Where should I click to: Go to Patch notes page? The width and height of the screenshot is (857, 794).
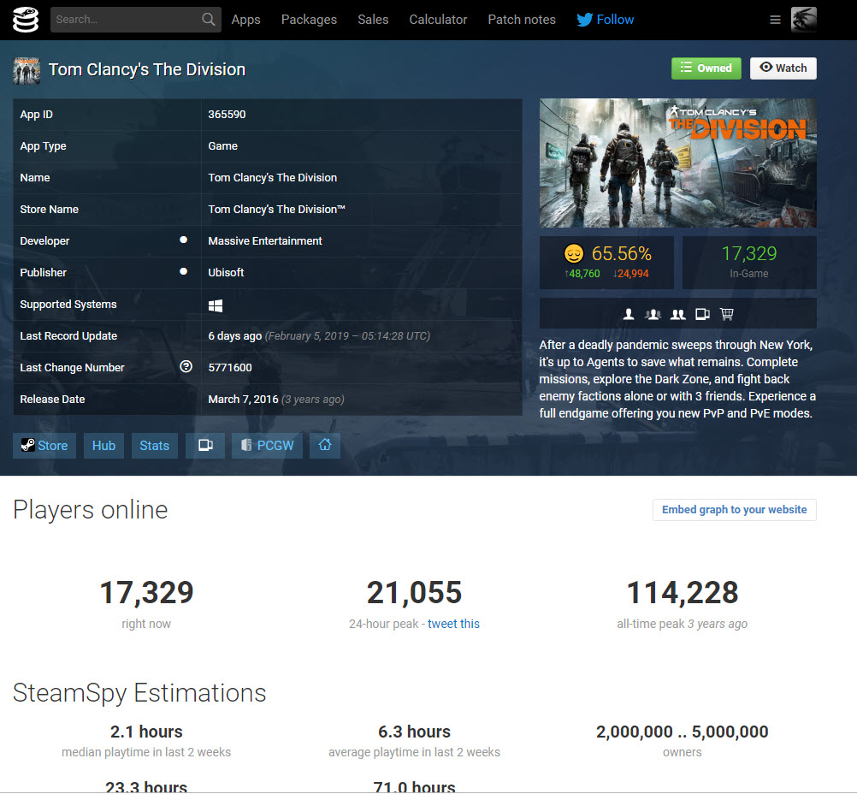point(522,20)
